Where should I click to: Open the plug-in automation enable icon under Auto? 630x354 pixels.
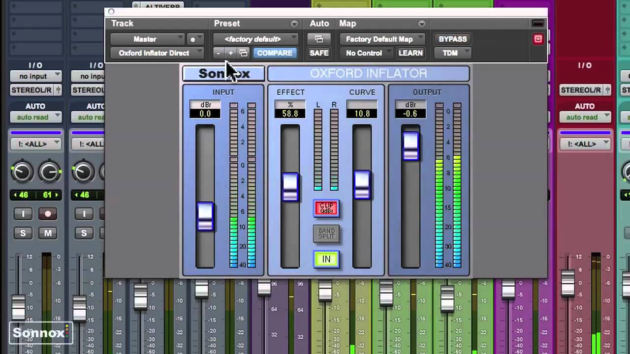tap(319, 39)
